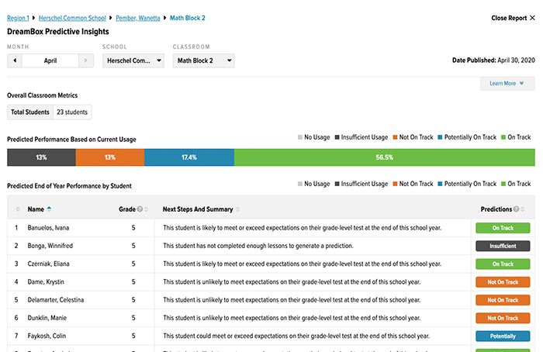Image resolution: width=543 pixels, height=352 pixels.
Task: Select student name Dunklin, Manie
Action: pos(47,318)
